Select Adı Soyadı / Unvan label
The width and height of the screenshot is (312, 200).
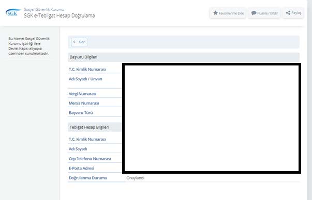85,79
